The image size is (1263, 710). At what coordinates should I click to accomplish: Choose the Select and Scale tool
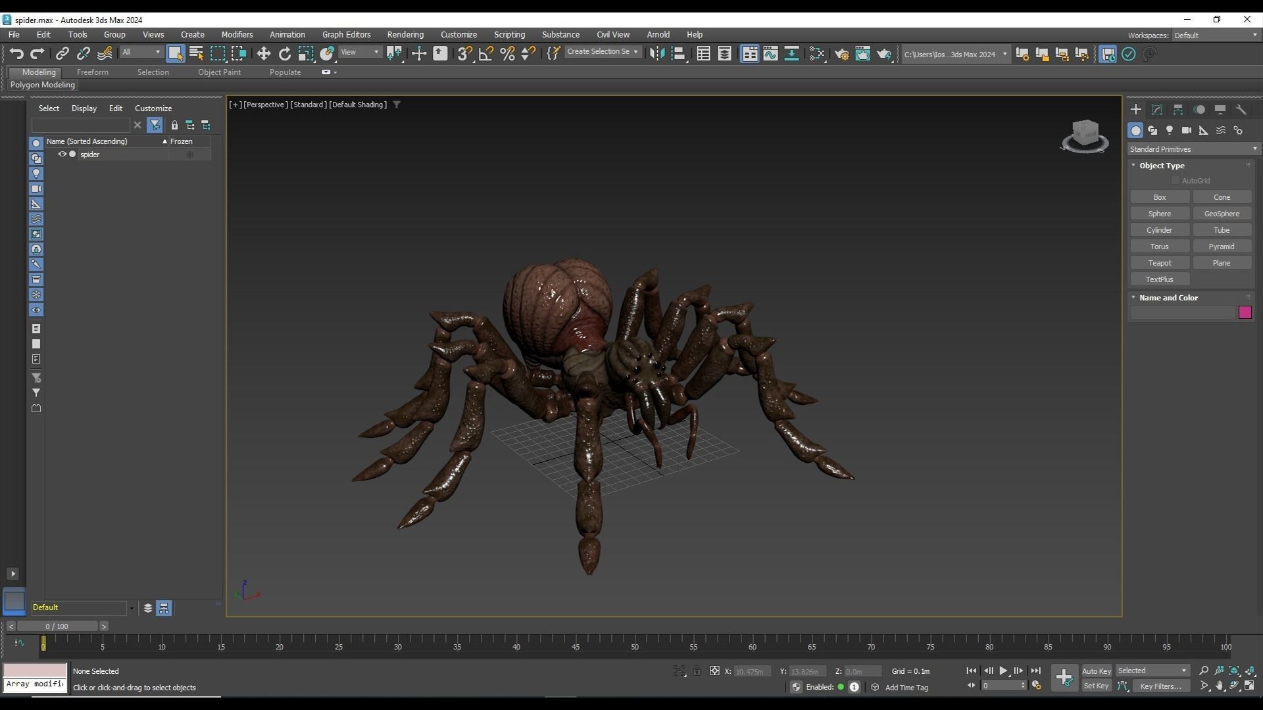pyautogui.click(x=306, y=54)
